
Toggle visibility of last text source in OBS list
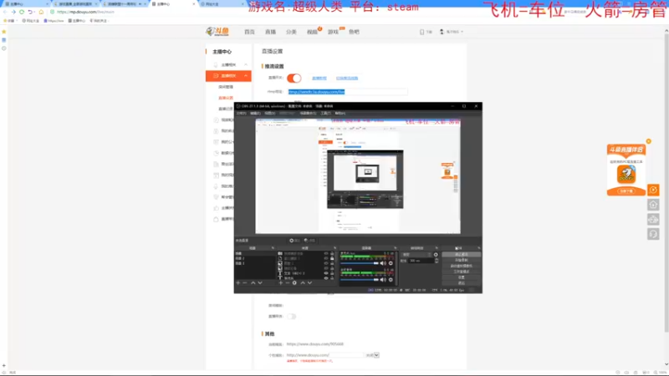point(326,278)
